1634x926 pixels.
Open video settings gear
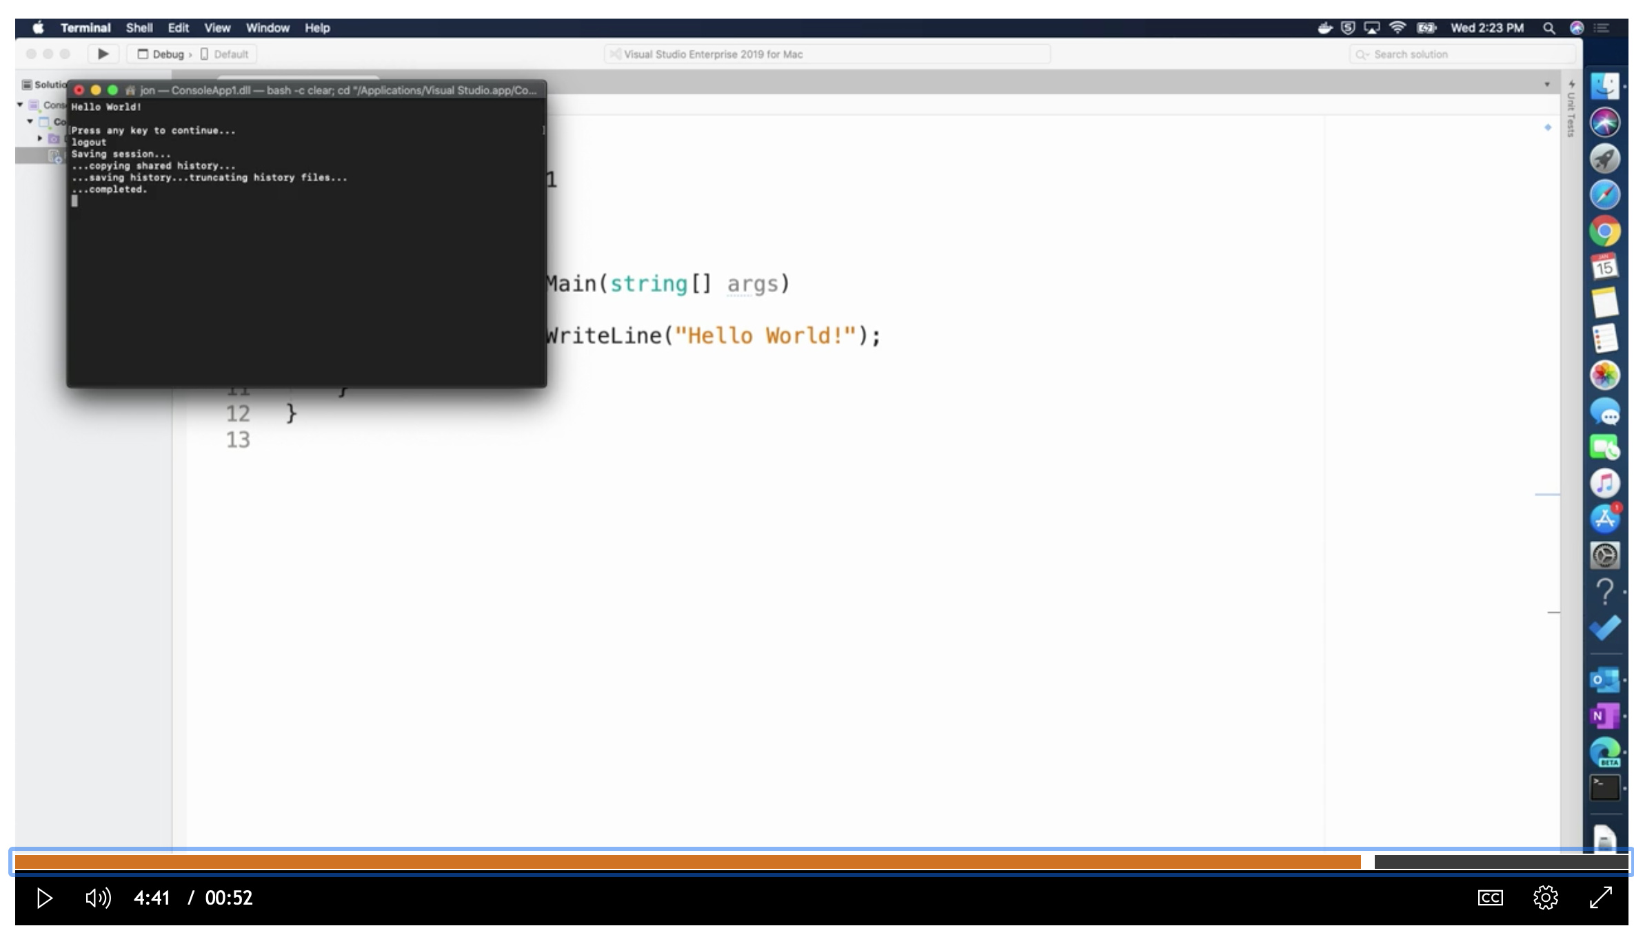pyautogui.click(x=1546, y=898)
